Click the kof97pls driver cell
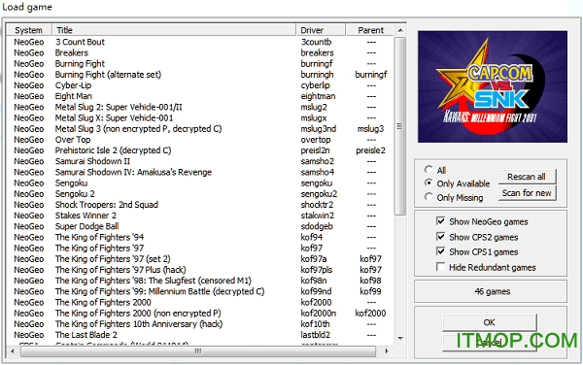 click(317, 270)
